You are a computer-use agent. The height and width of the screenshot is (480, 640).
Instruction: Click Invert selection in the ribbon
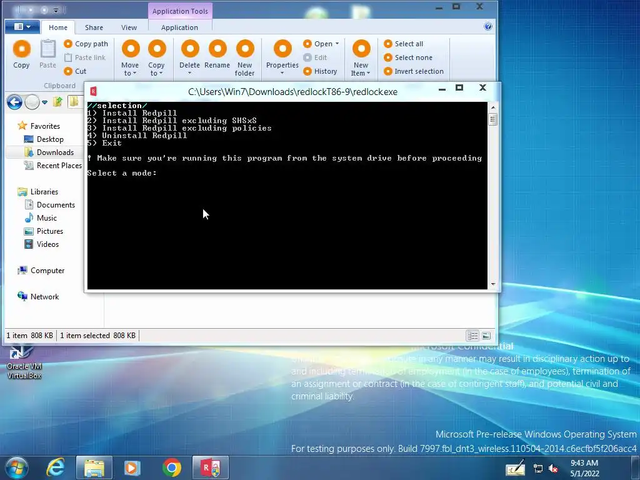coord(414,71)
